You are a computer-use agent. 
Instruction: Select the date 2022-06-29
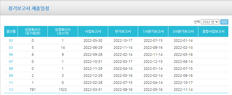[93, 48]
